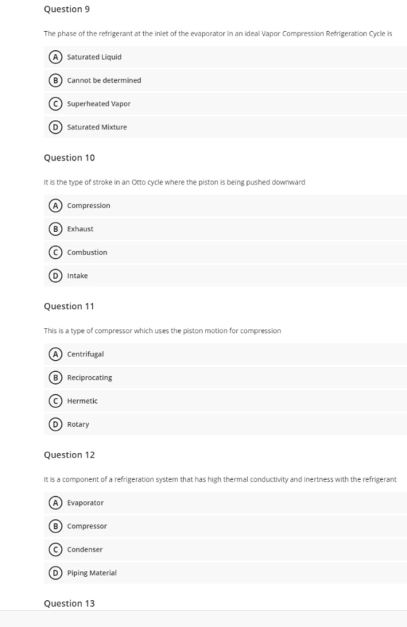
Task: Pick the Hermetic compressor answer
Action: (x=225, y=401)
